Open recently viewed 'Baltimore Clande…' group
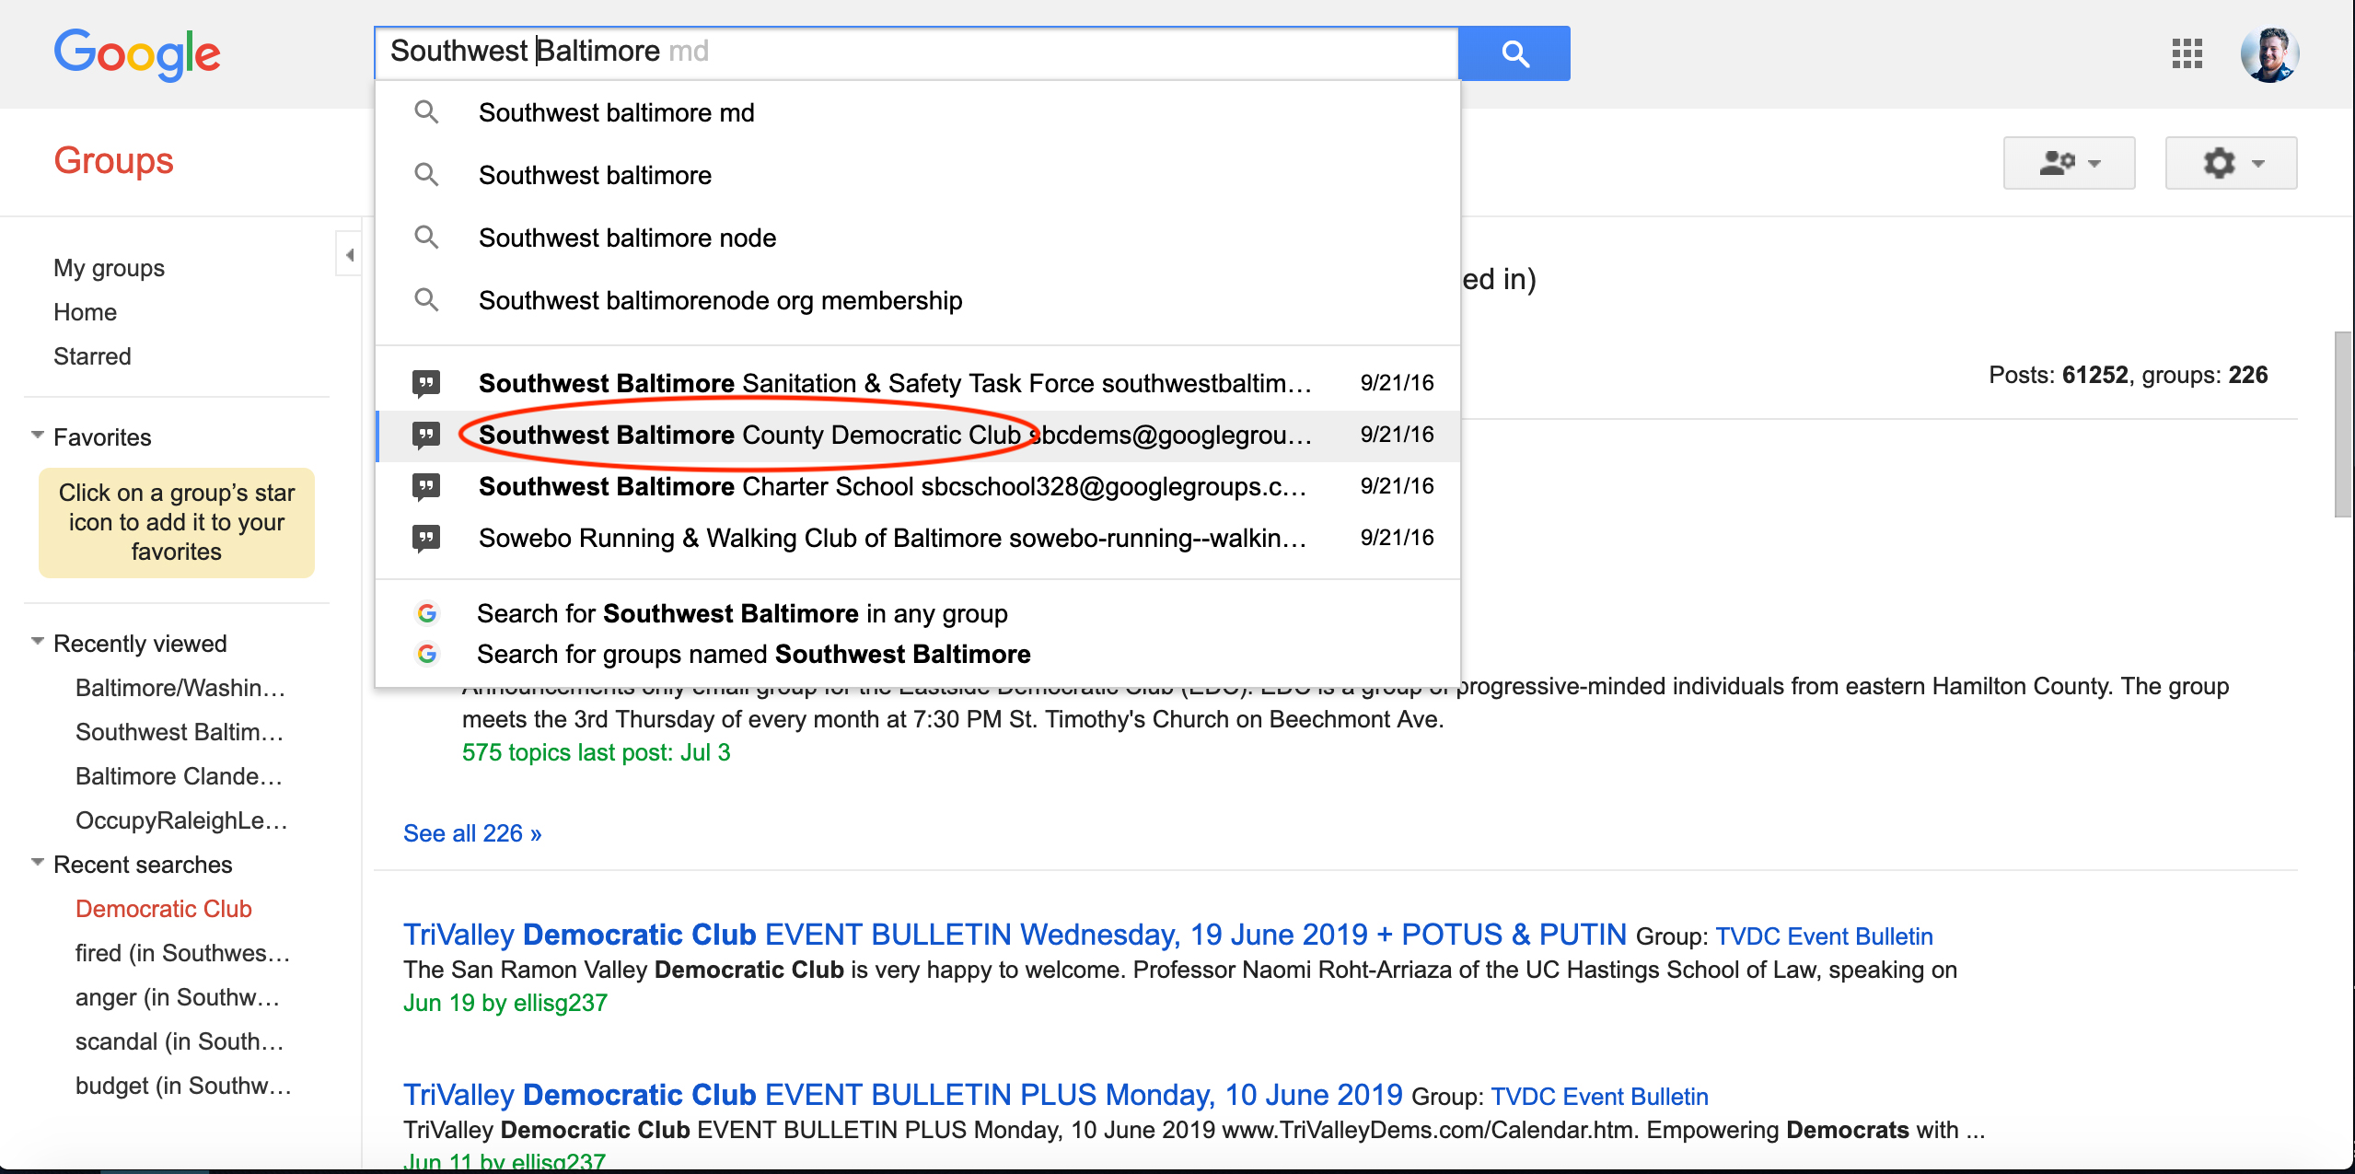Viewport: 2355px width, 1174px height. pyautogui.click(x=179, y=776)
